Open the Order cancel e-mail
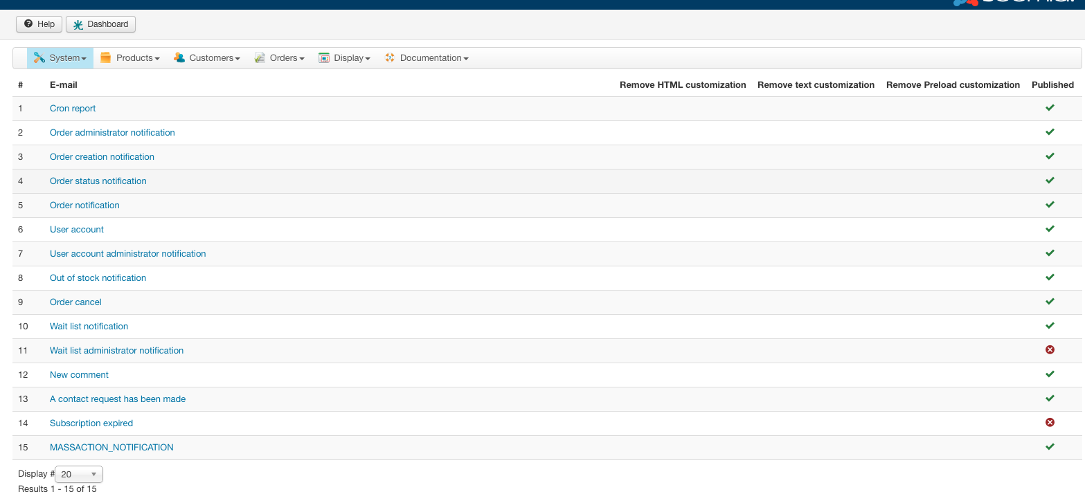 point(75,302)
